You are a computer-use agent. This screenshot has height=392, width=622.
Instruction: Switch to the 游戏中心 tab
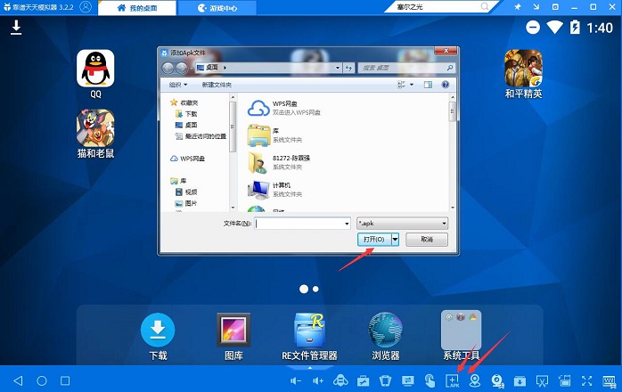[217, 8]
